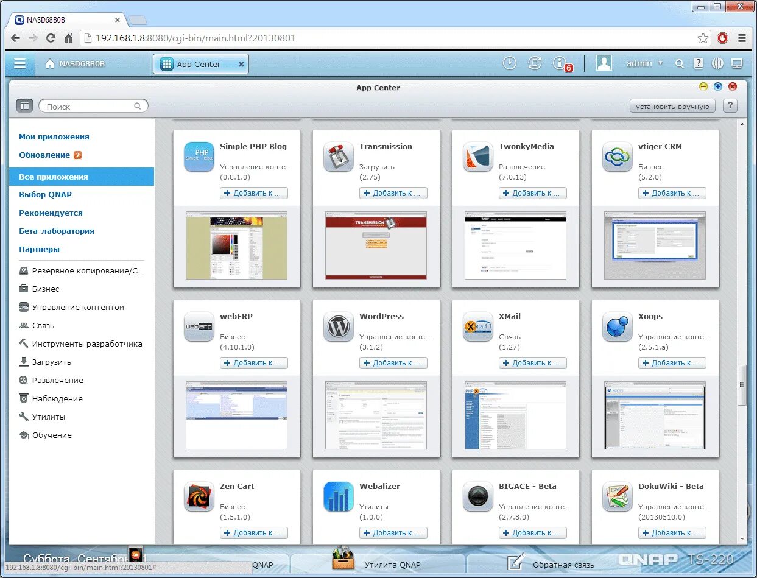This screenshot has height=578, width=757.
Task: Open the webERP screenshot thumbnail
Action: coord(236,415)
